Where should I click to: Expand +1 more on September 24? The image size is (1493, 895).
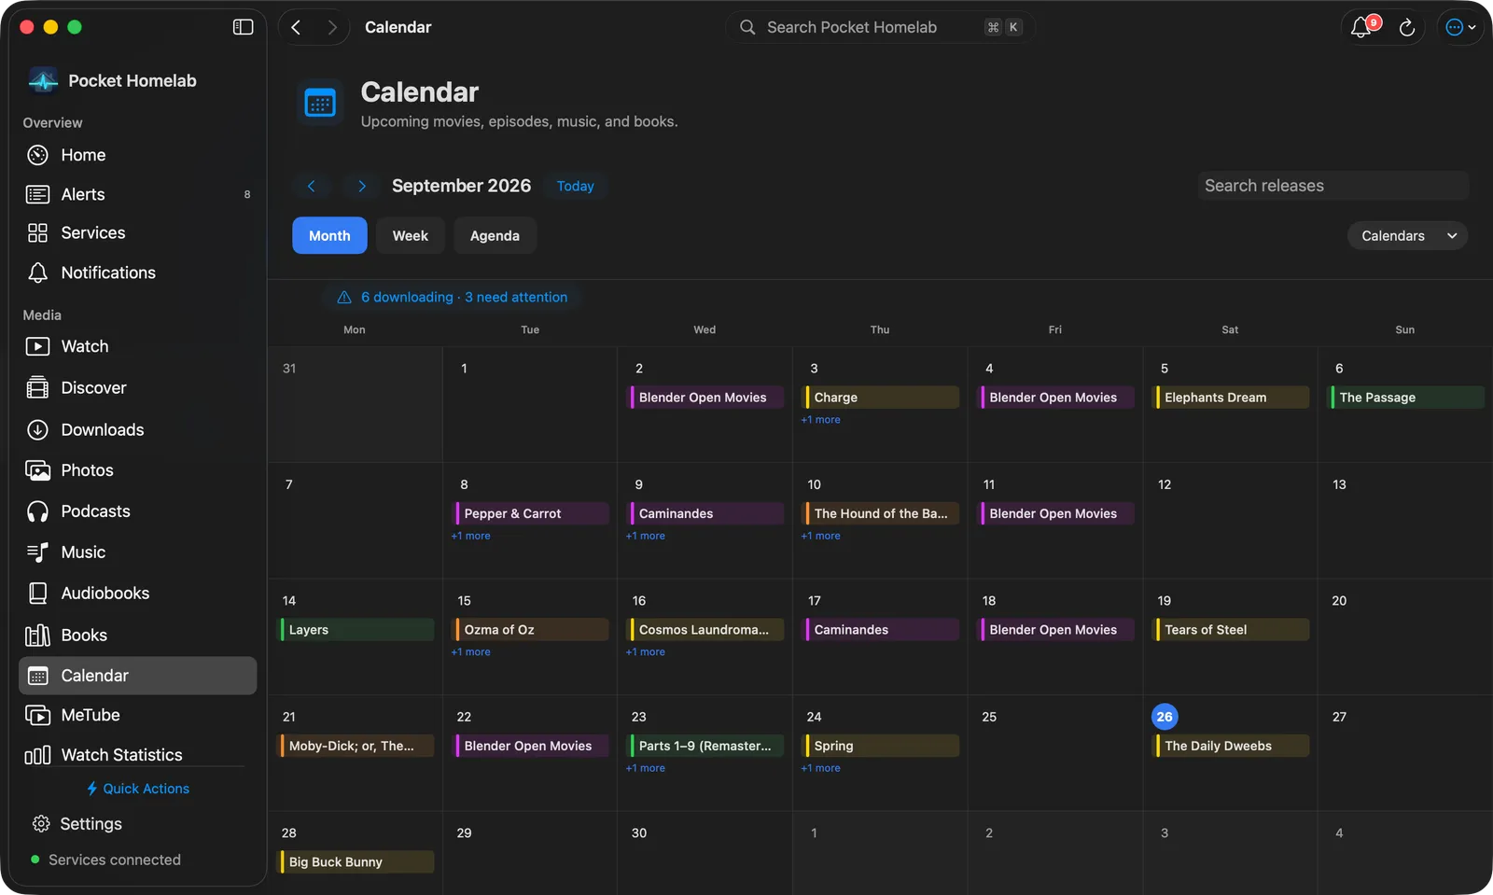(x=820, y=768)
